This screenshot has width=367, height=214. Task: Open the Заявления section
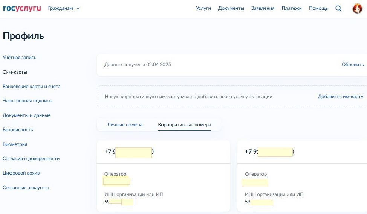tap(263, 8)
